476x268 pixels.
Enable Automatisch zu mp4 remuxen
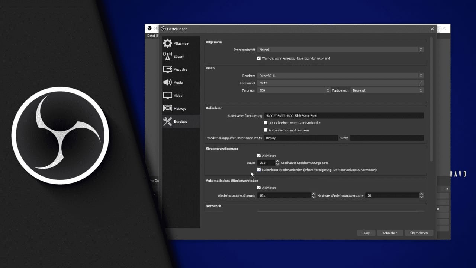coord(266,130)
